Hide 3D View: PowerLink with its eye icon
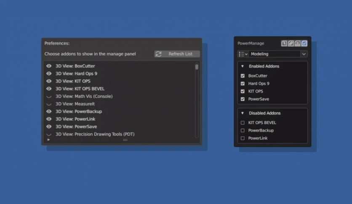 pos(49,119)
